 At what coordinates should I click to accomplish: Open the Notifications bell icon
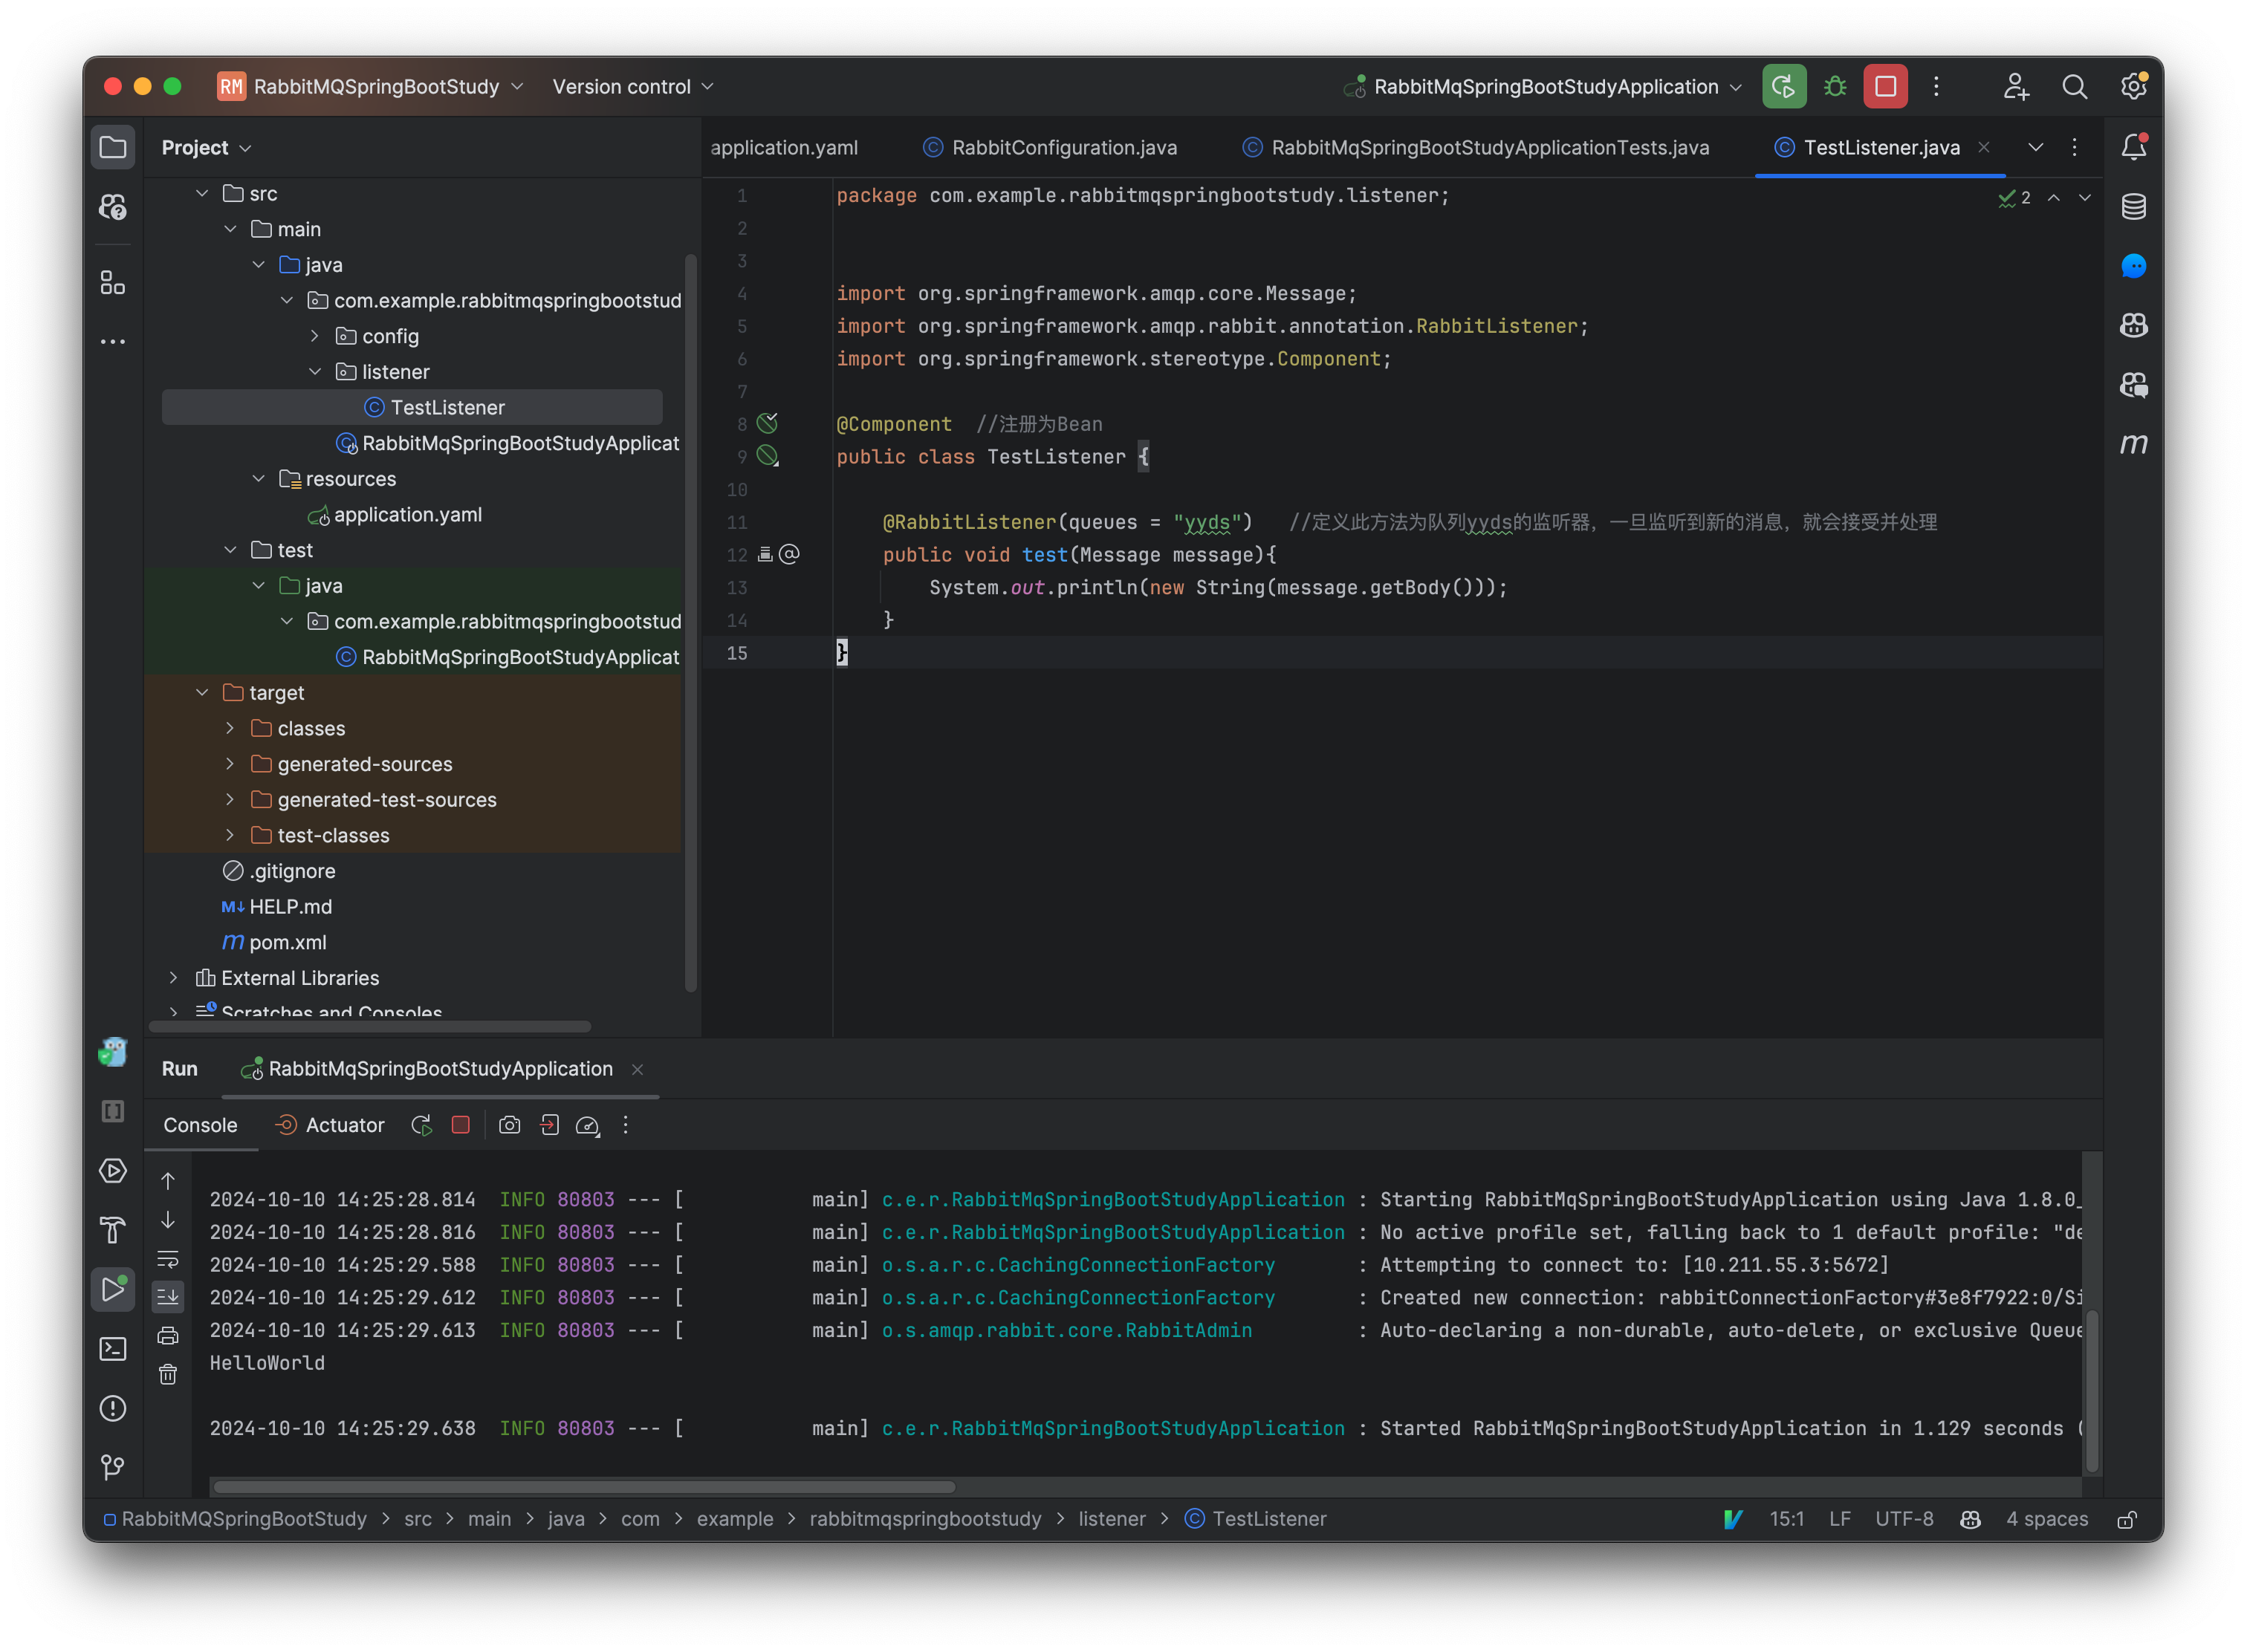click(2133, 147)
